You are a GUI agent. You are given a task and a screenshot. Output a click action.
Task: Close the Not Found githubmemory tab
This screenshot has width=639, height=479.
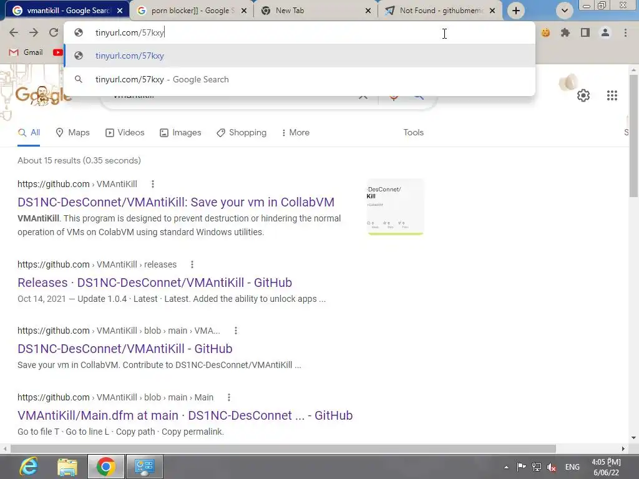pyautogui.click(x=492, y=11)
